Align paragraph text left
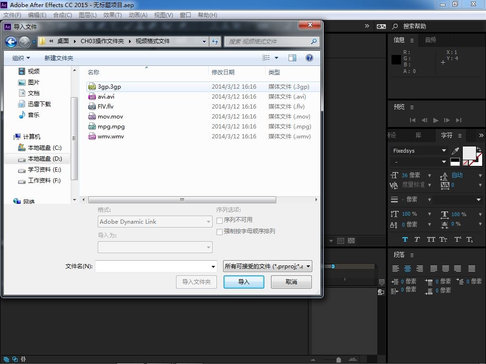Image resolution: width=486 pixels, height=364 pixels. click(x=396, y=269)
